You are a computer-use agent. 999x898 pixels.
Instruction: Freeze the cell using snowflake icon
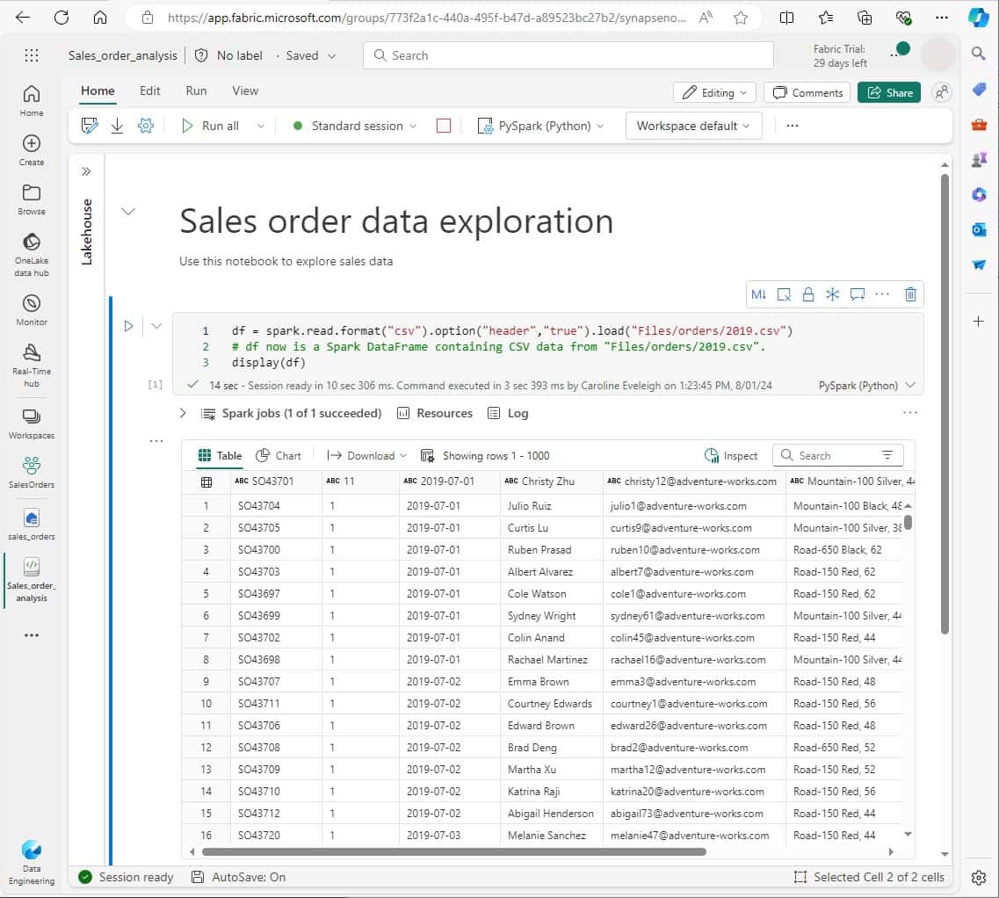point(832,294)
